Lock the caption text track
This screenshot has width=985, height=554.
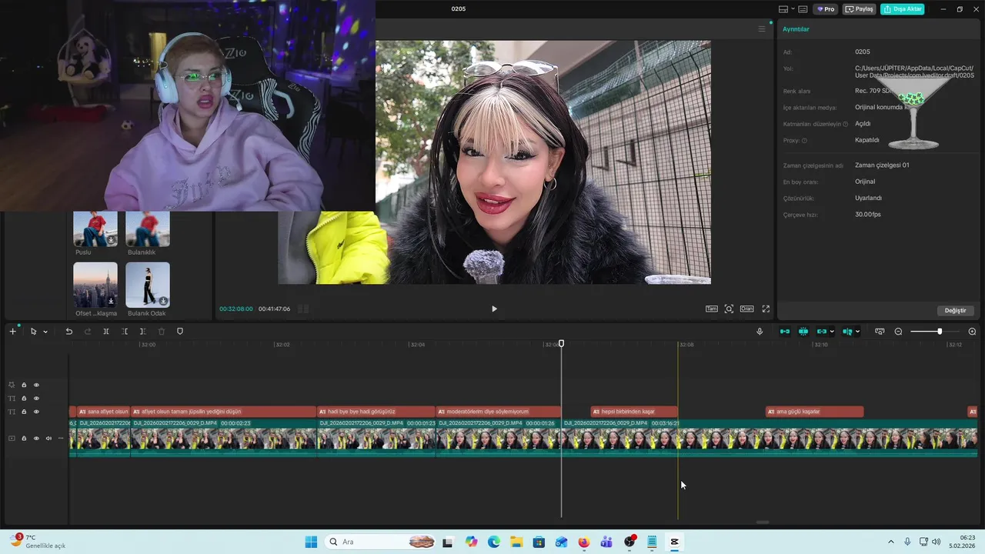click(24, 412)
